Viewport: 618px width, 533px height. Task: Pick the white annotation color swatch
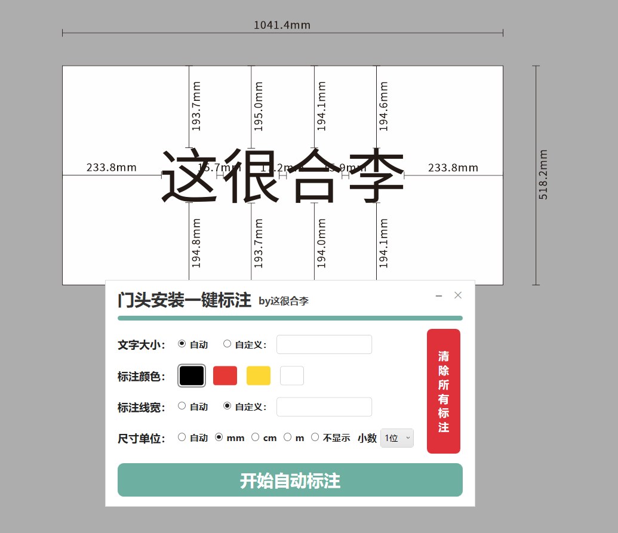point(292,375)
